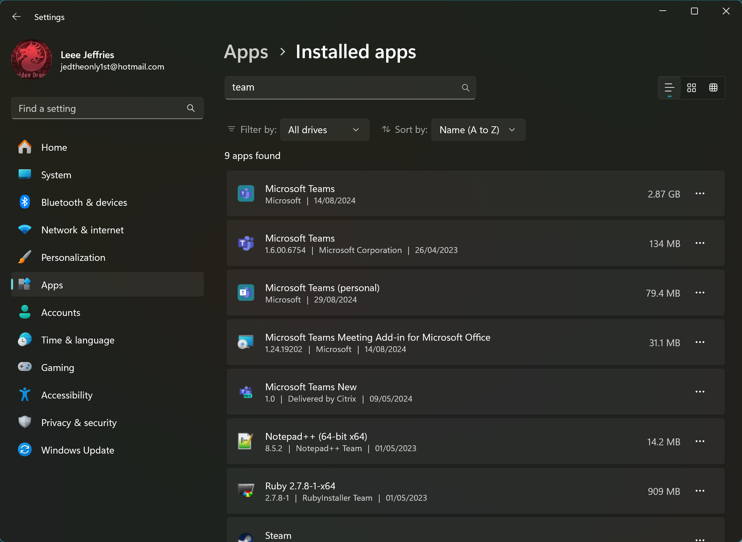This screenshot has height=542, width=742.
Task: Click the search magnifier in apps search box
Action: coord(465,88)
